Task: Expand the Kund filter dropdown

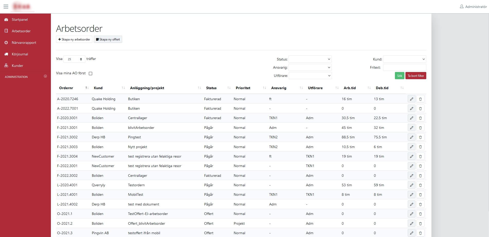Action: click(404, 59)
